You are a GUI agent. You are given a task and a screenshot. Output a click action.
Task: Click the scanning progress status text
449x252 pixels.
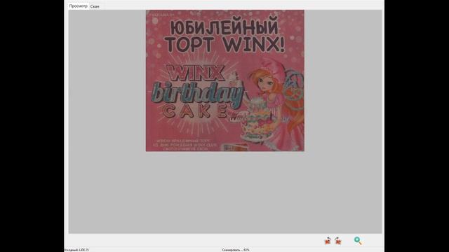(236, 250)
